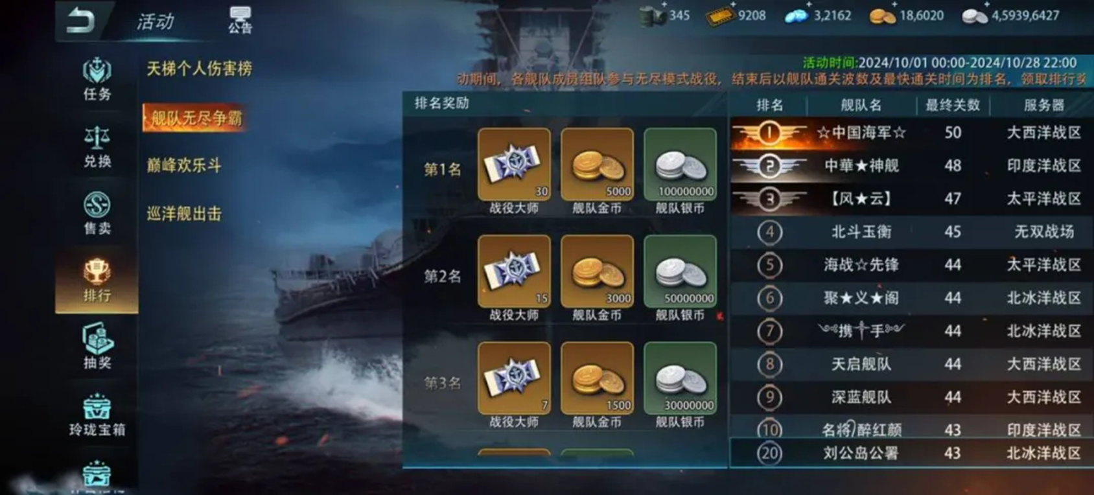
Task: Tap first place 战役大师 reward icon
Action: [x=514, y=164]
